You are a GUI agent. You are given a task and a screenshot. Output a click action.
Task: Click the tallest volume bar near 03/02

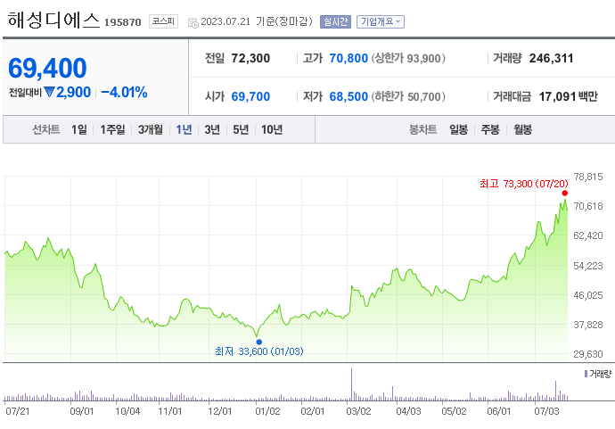click(351, 384)
